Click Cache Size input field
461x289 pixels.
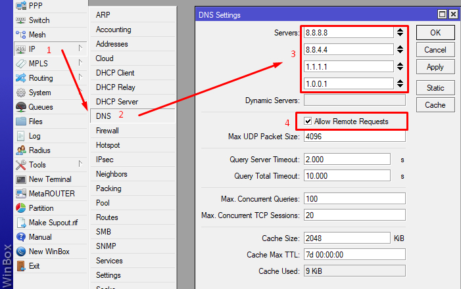347,238
